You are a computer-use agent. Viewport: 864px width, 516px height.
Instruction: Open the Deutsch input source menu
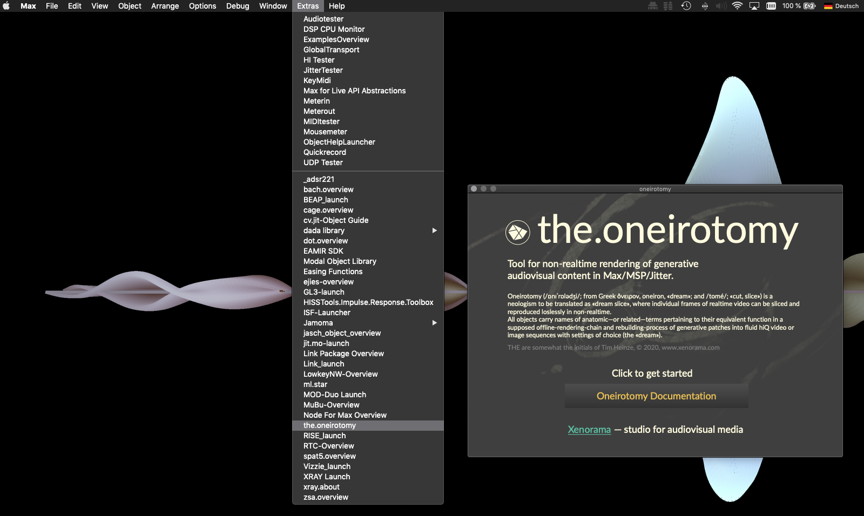[841, 6]
